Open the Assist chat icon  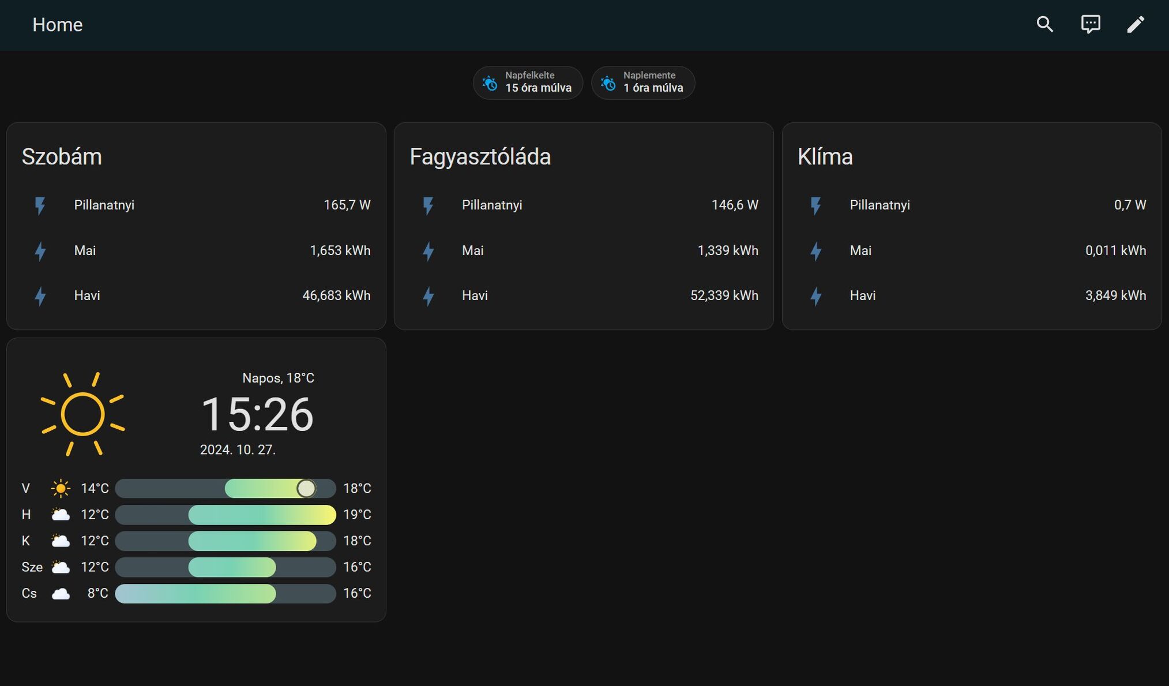pyautogui.click(x=1090, y=24)
